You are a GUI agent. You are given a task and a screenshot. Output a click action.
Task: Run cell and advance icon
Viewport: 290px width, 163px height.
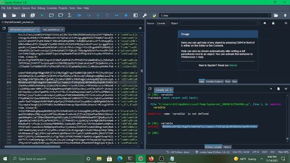pyautogui.click(x=61, y=15)
